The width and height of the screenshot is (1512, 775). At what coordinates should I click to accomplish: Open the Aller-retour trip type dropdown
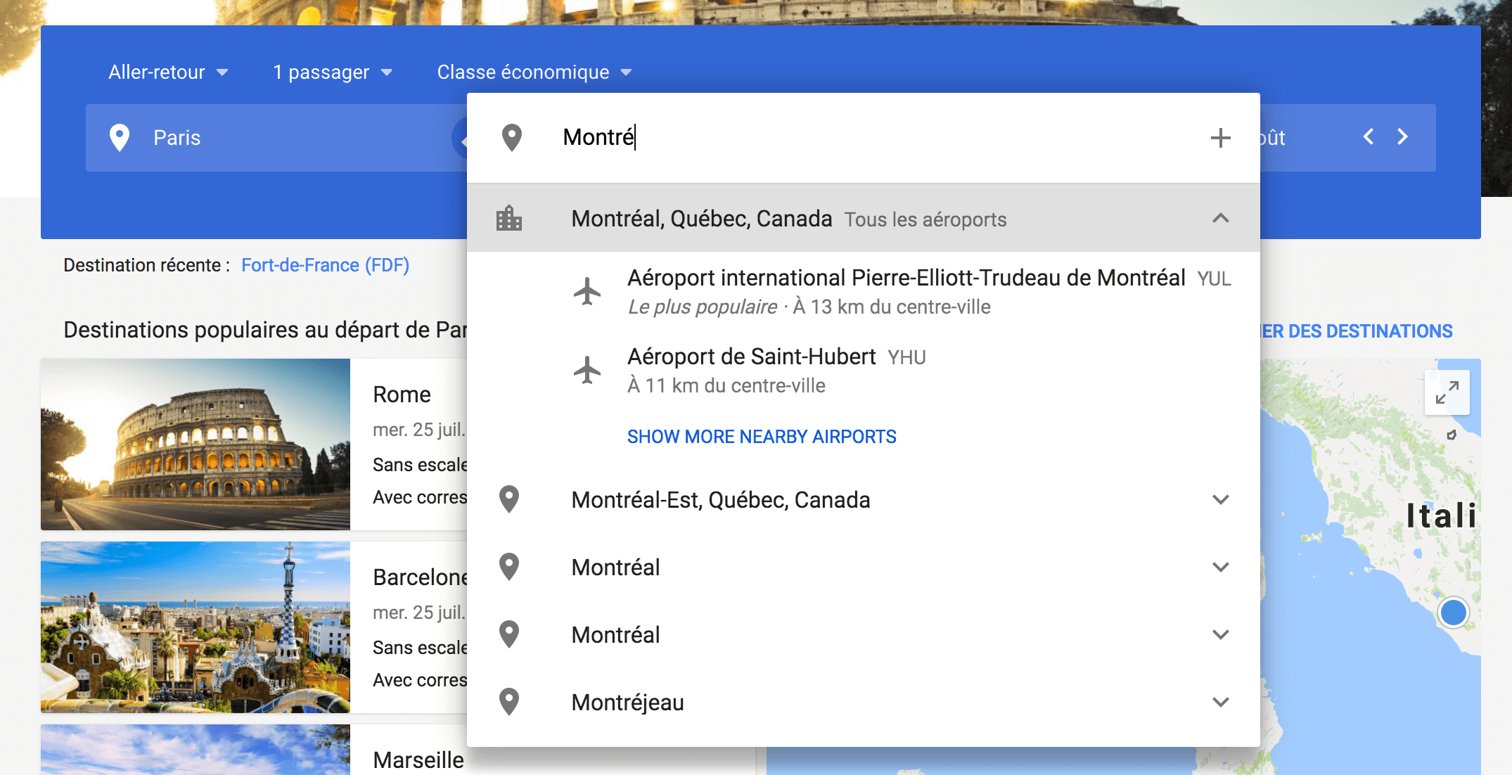(167, 72)
